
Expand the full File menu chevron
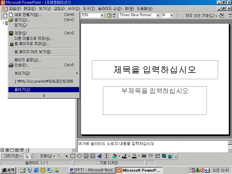[44, 96]
